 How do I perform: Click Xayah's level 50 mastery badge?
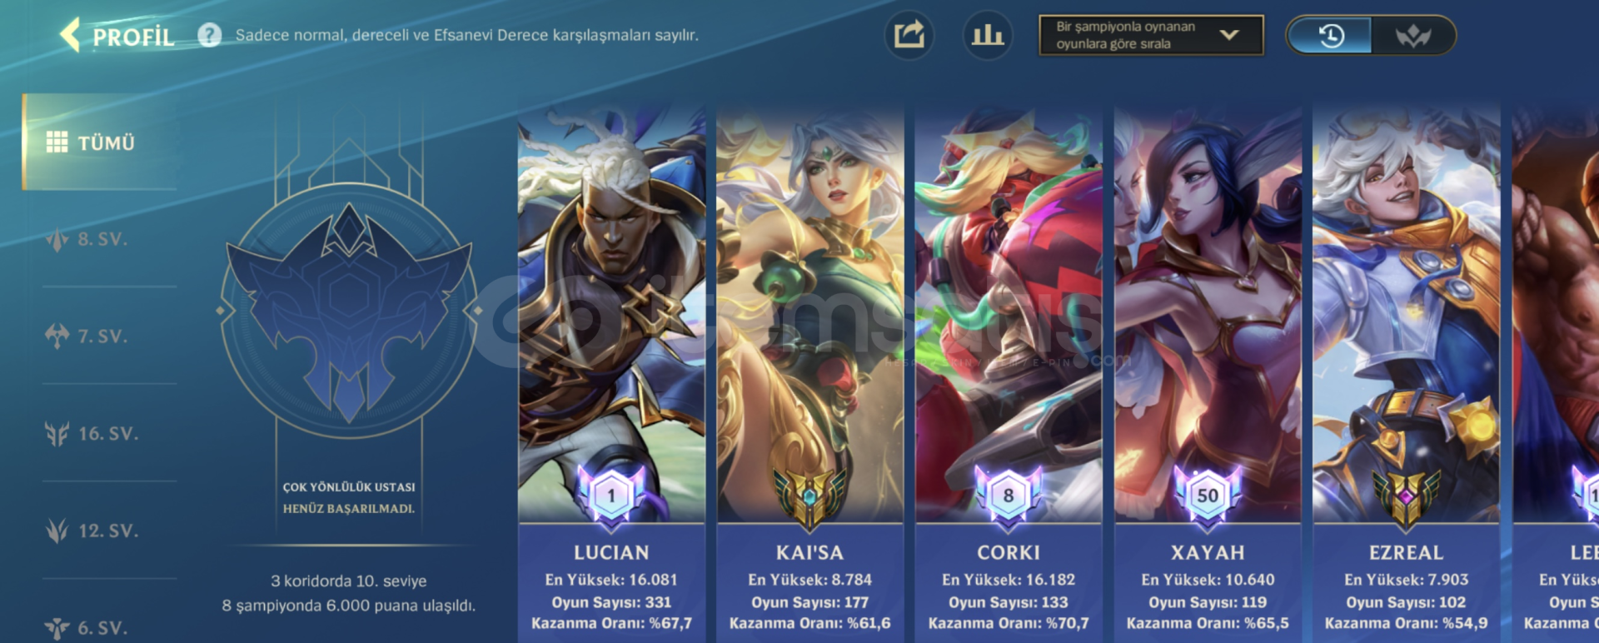pos(1208,496)
